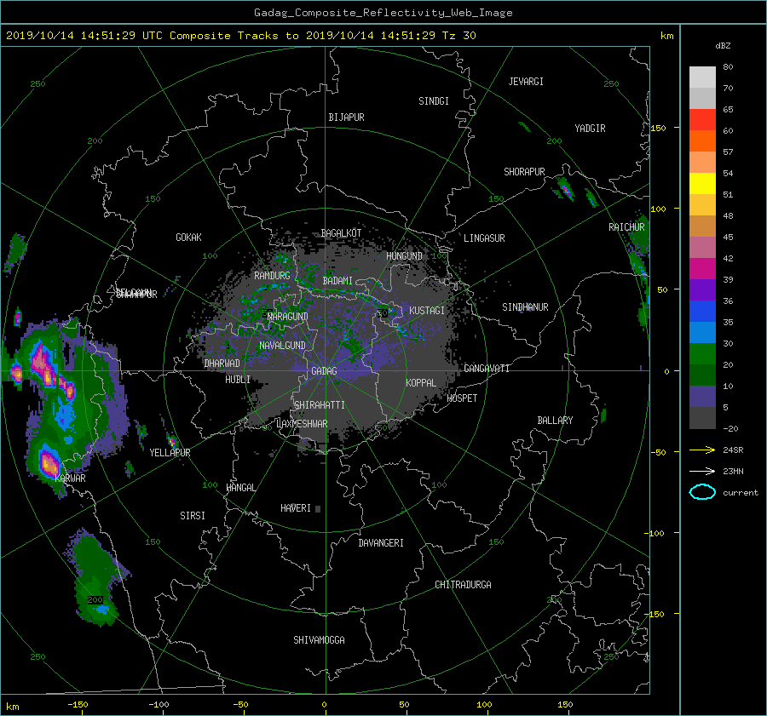Click the KOPPAL city label
The height and width of the screenshot is (716, 767).
(421, 383)
